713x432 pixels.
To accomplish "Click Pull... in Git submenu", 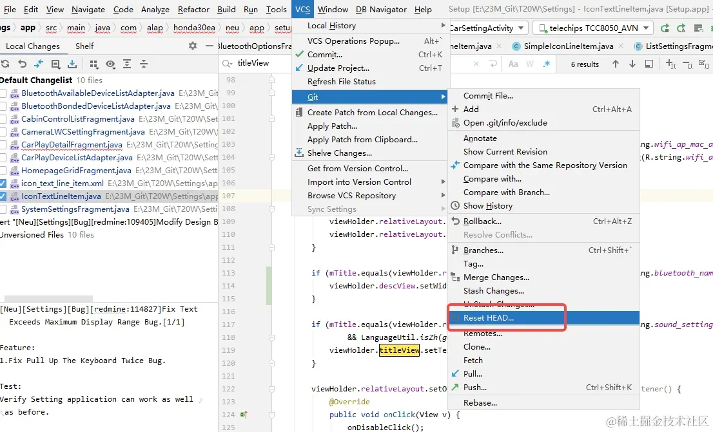I will (544, 374).
